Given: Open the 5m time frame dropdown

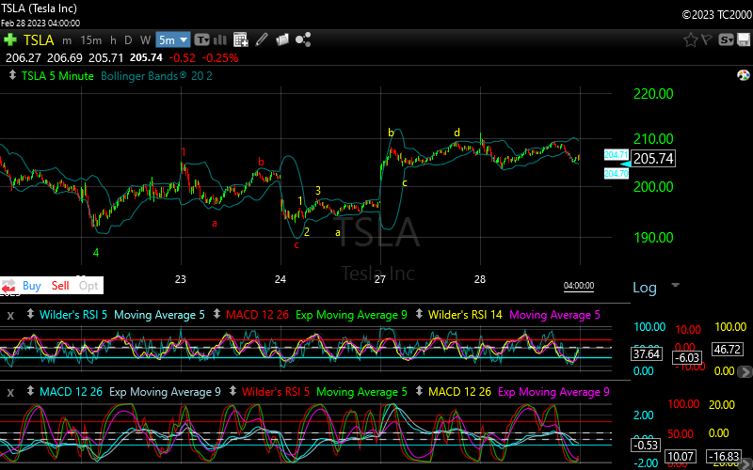Looking at the screenshot, I should 173,39.
